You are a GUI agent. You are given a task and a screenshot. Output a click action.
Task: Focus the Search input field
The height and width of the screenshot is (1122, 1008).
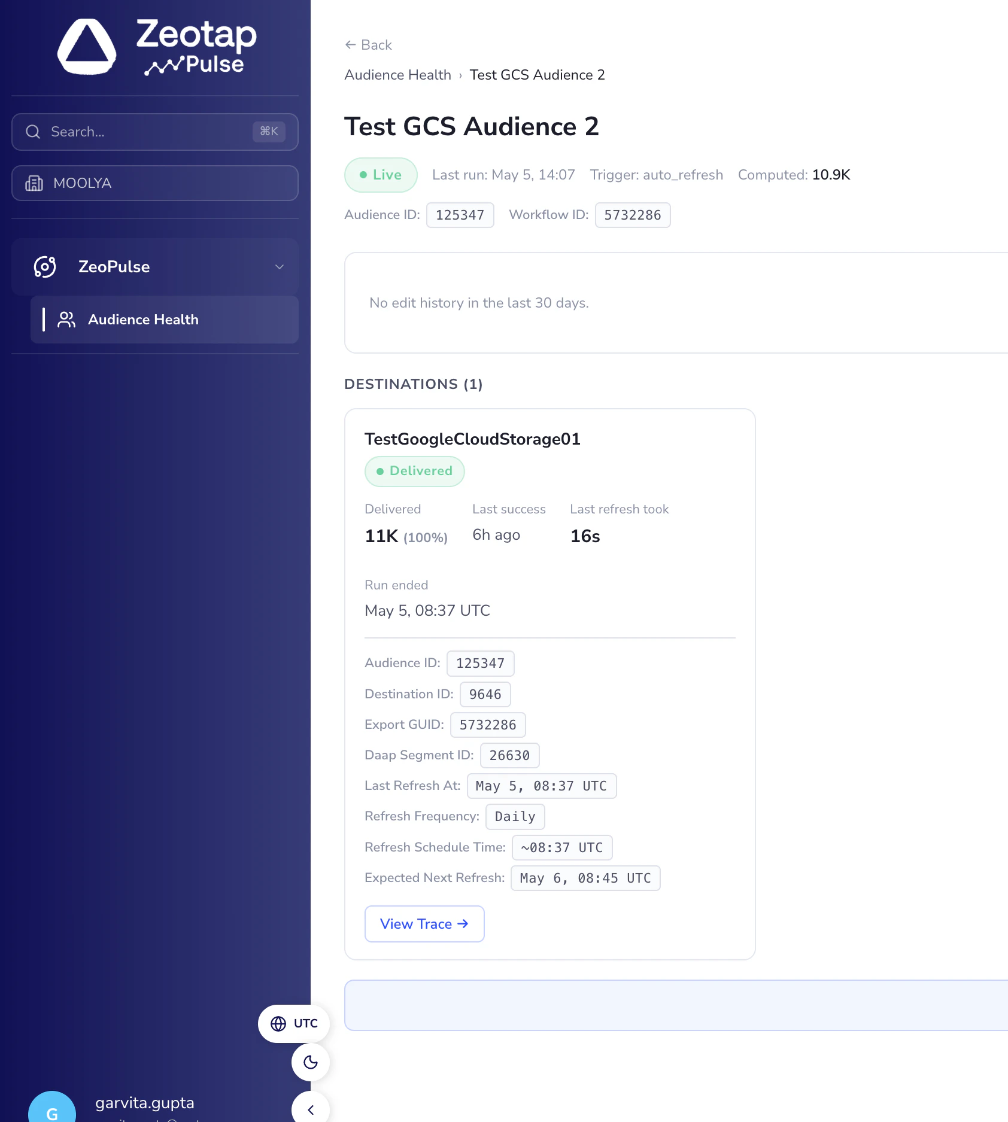coord(155,132)
